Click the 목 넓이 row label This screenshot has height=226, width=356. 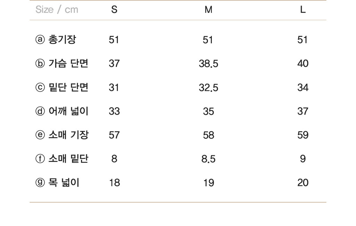(64, 182)
